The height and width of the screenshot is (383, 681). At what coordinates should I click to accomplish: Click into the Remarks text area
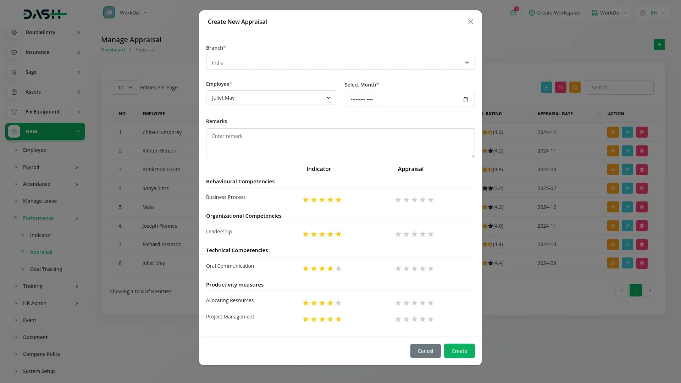click(340, 143)
